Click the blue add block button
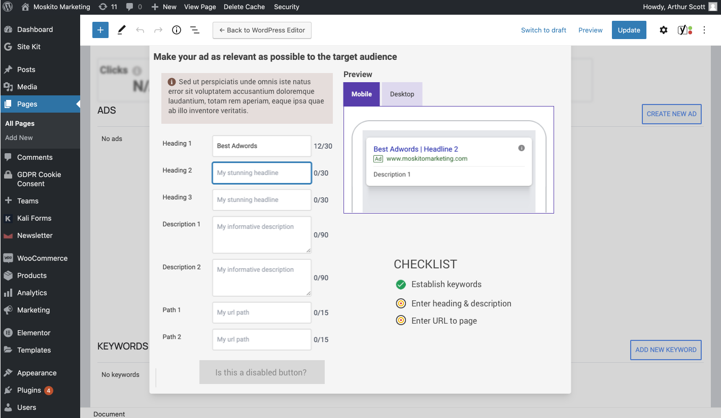721x418 pixels. point(100,30)
